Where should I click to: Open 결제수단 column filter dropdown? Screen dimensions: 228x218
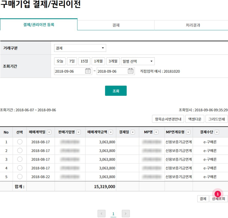pos(217,132)
